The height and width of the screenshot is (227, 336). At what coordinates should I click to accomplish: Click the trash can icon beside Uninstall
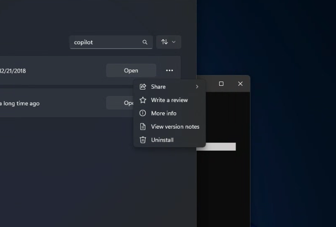click(143, 140)
